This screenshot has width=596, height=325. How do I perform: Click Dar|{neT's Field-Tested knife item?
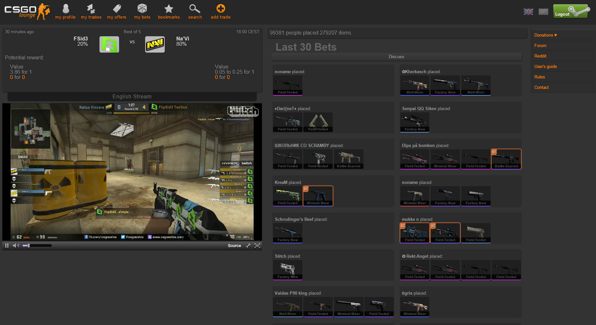(318, 122)
